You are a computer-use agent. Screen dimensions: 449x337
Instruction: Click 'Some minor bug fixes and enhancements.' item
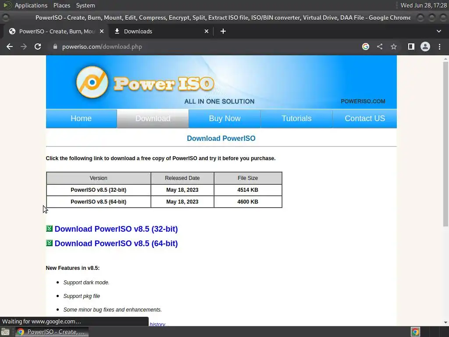[x=113, y=310]
